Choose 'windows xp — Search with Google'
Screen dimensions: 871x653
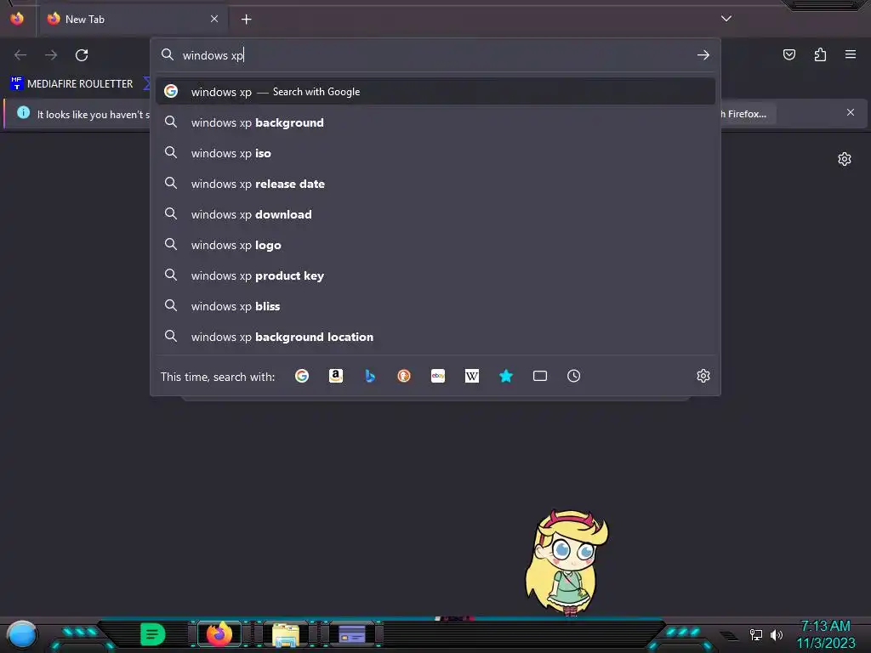point(435,92)
